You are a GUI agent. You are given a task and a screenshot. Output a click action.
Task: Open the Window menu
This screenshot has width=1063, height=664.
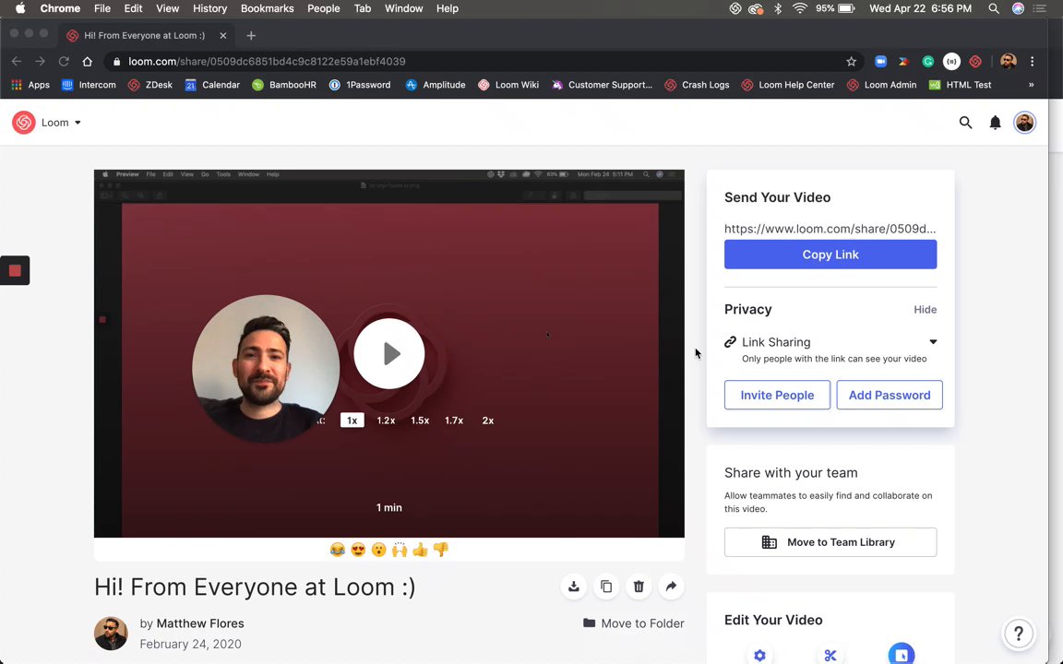[x=403, y=9]
